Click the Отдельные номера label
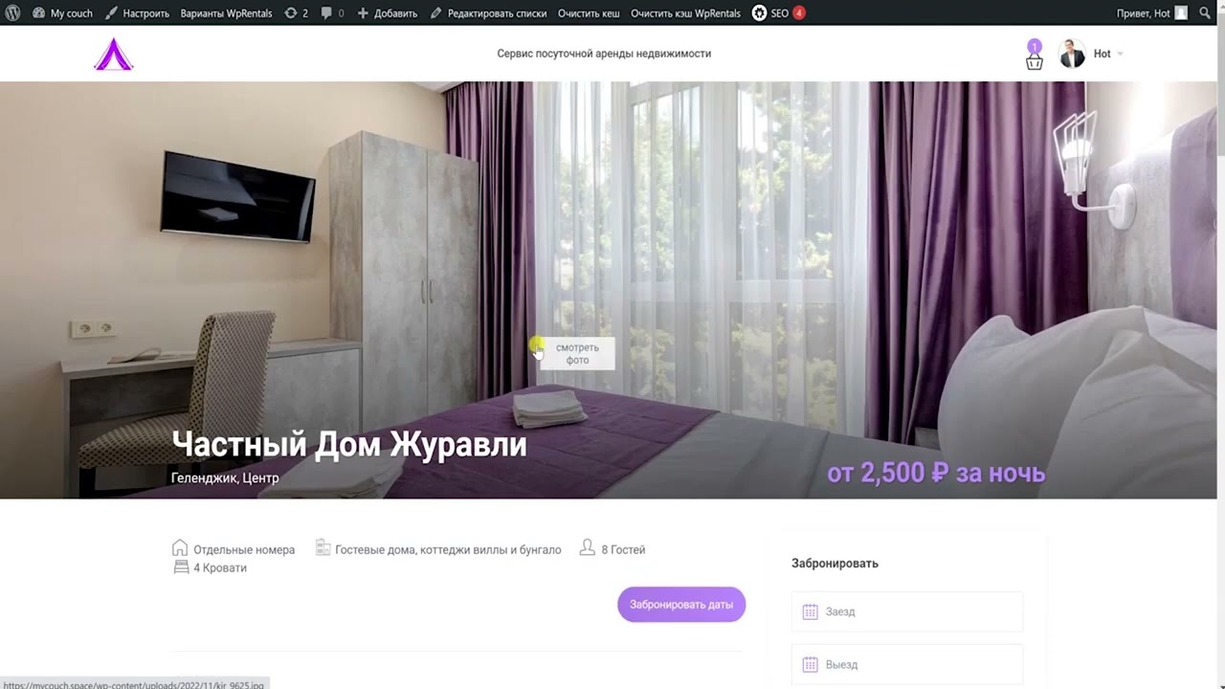The width and height of the screenshot is (1225, 689). (244, 550)
